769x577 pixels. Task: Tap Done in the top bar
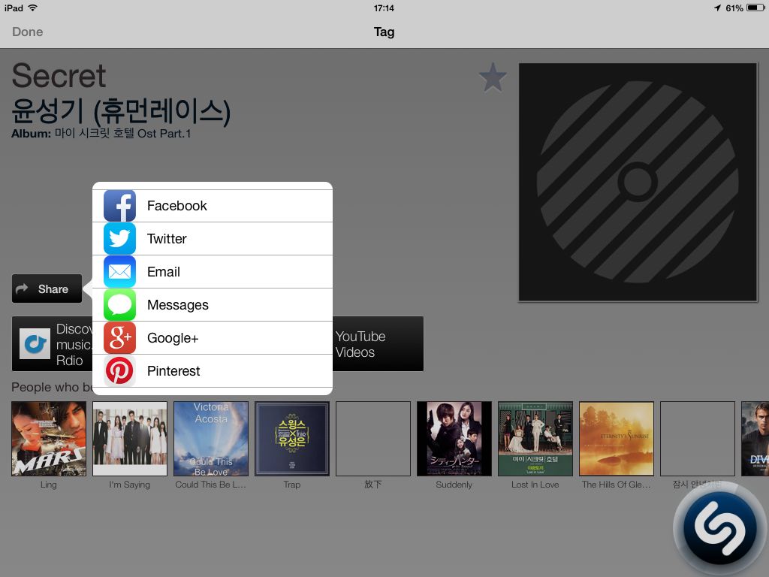28,32
